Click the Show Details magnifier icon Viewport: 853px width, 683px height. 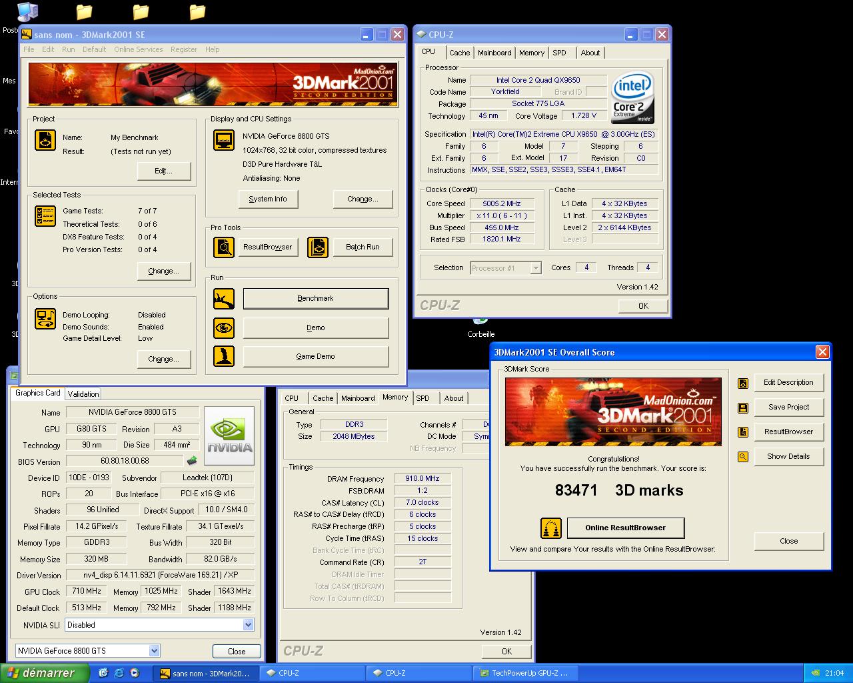pos(743,457)
